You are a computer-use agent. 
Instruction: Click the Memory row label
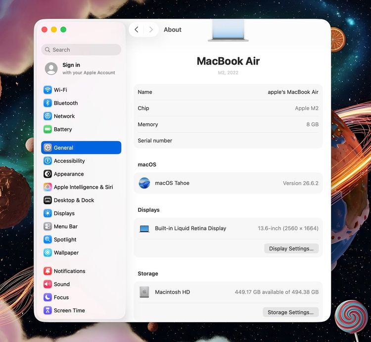(x=148, y=124)
